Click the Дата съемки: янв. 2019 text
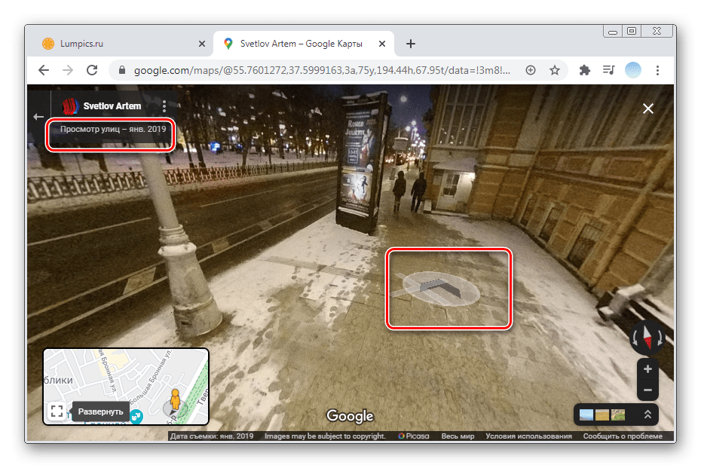Screen dimensions: 701x468 [212, 436]
